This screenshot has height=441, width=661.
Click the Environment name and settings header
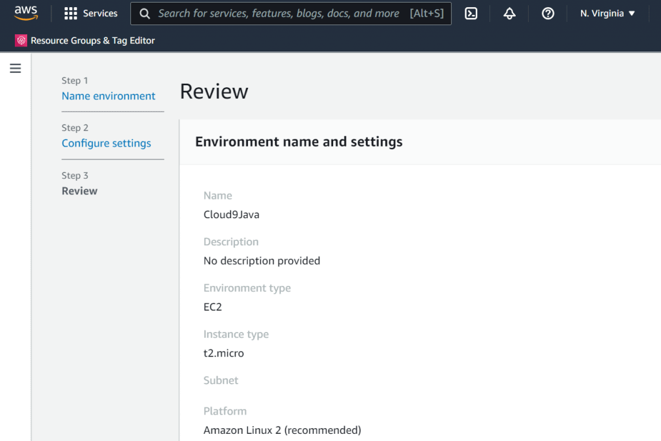299,142
